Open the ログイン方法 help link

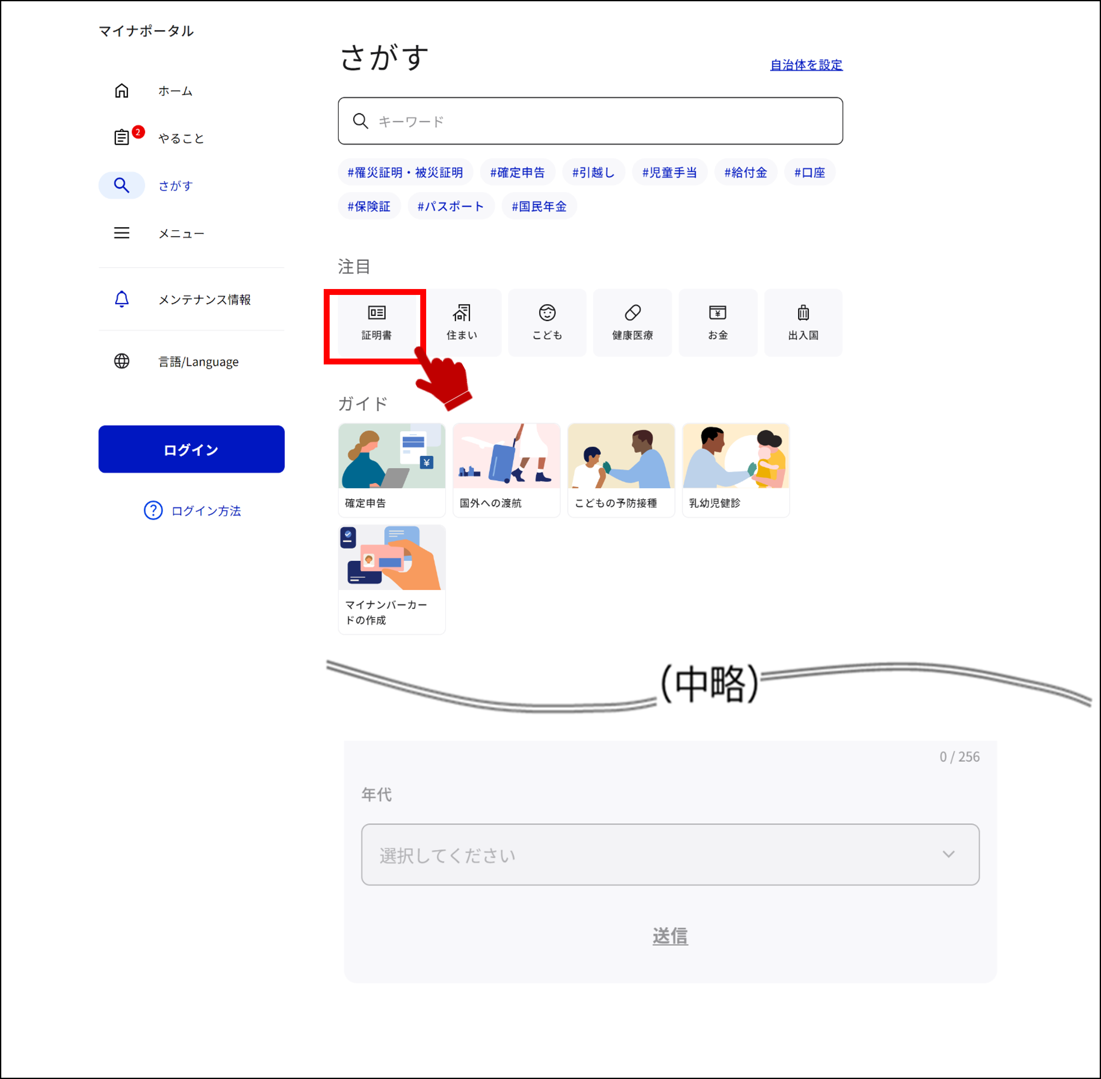click(x=207, y=511)
